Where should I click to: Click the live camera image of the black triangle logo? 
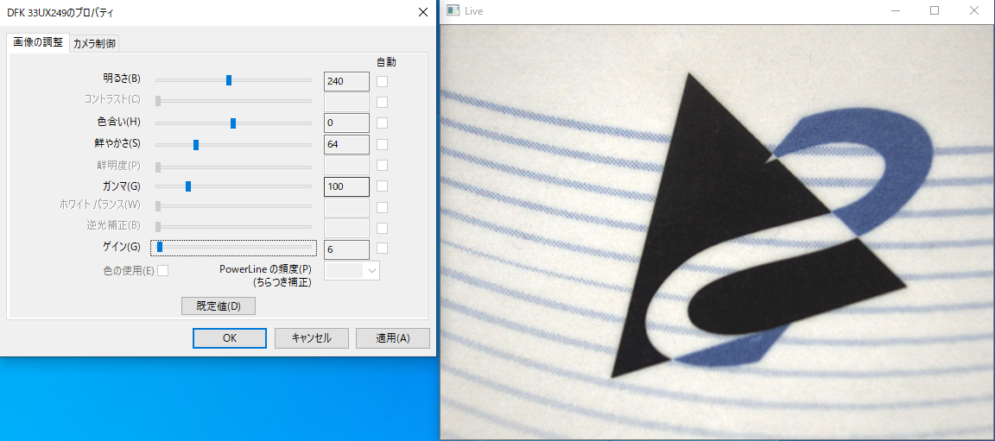pyautogui.click(x=717, y=233)
